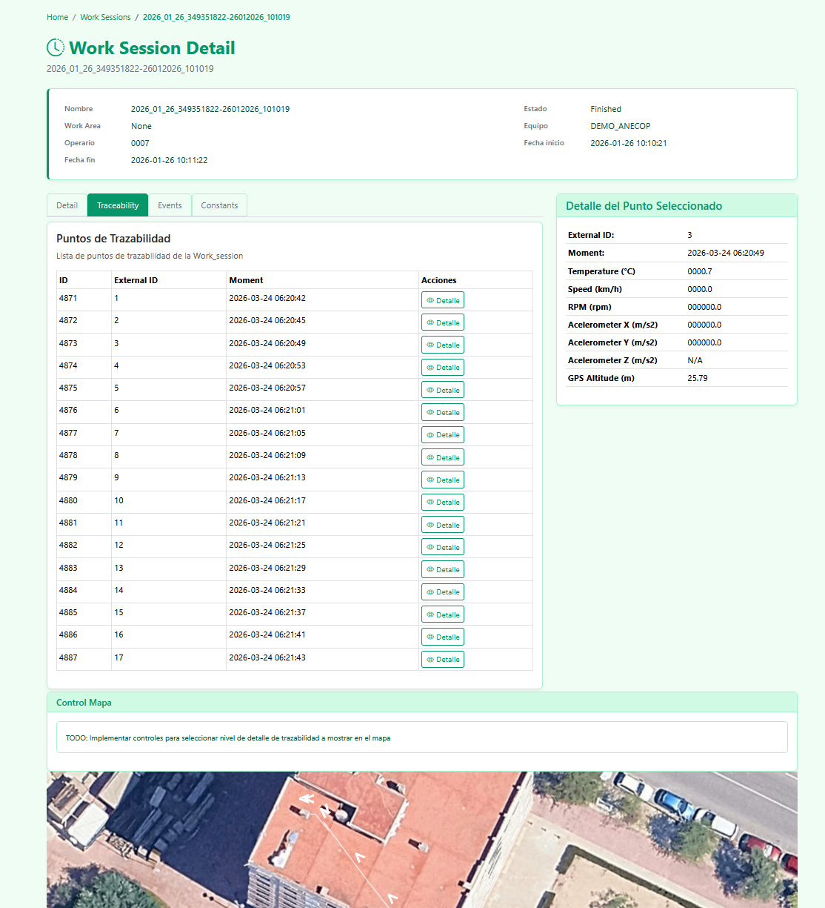Click Detalle on the 06:21:25 row
Image resolution: width=825 pixels, height=908 pixels.
tap(443, 548)
